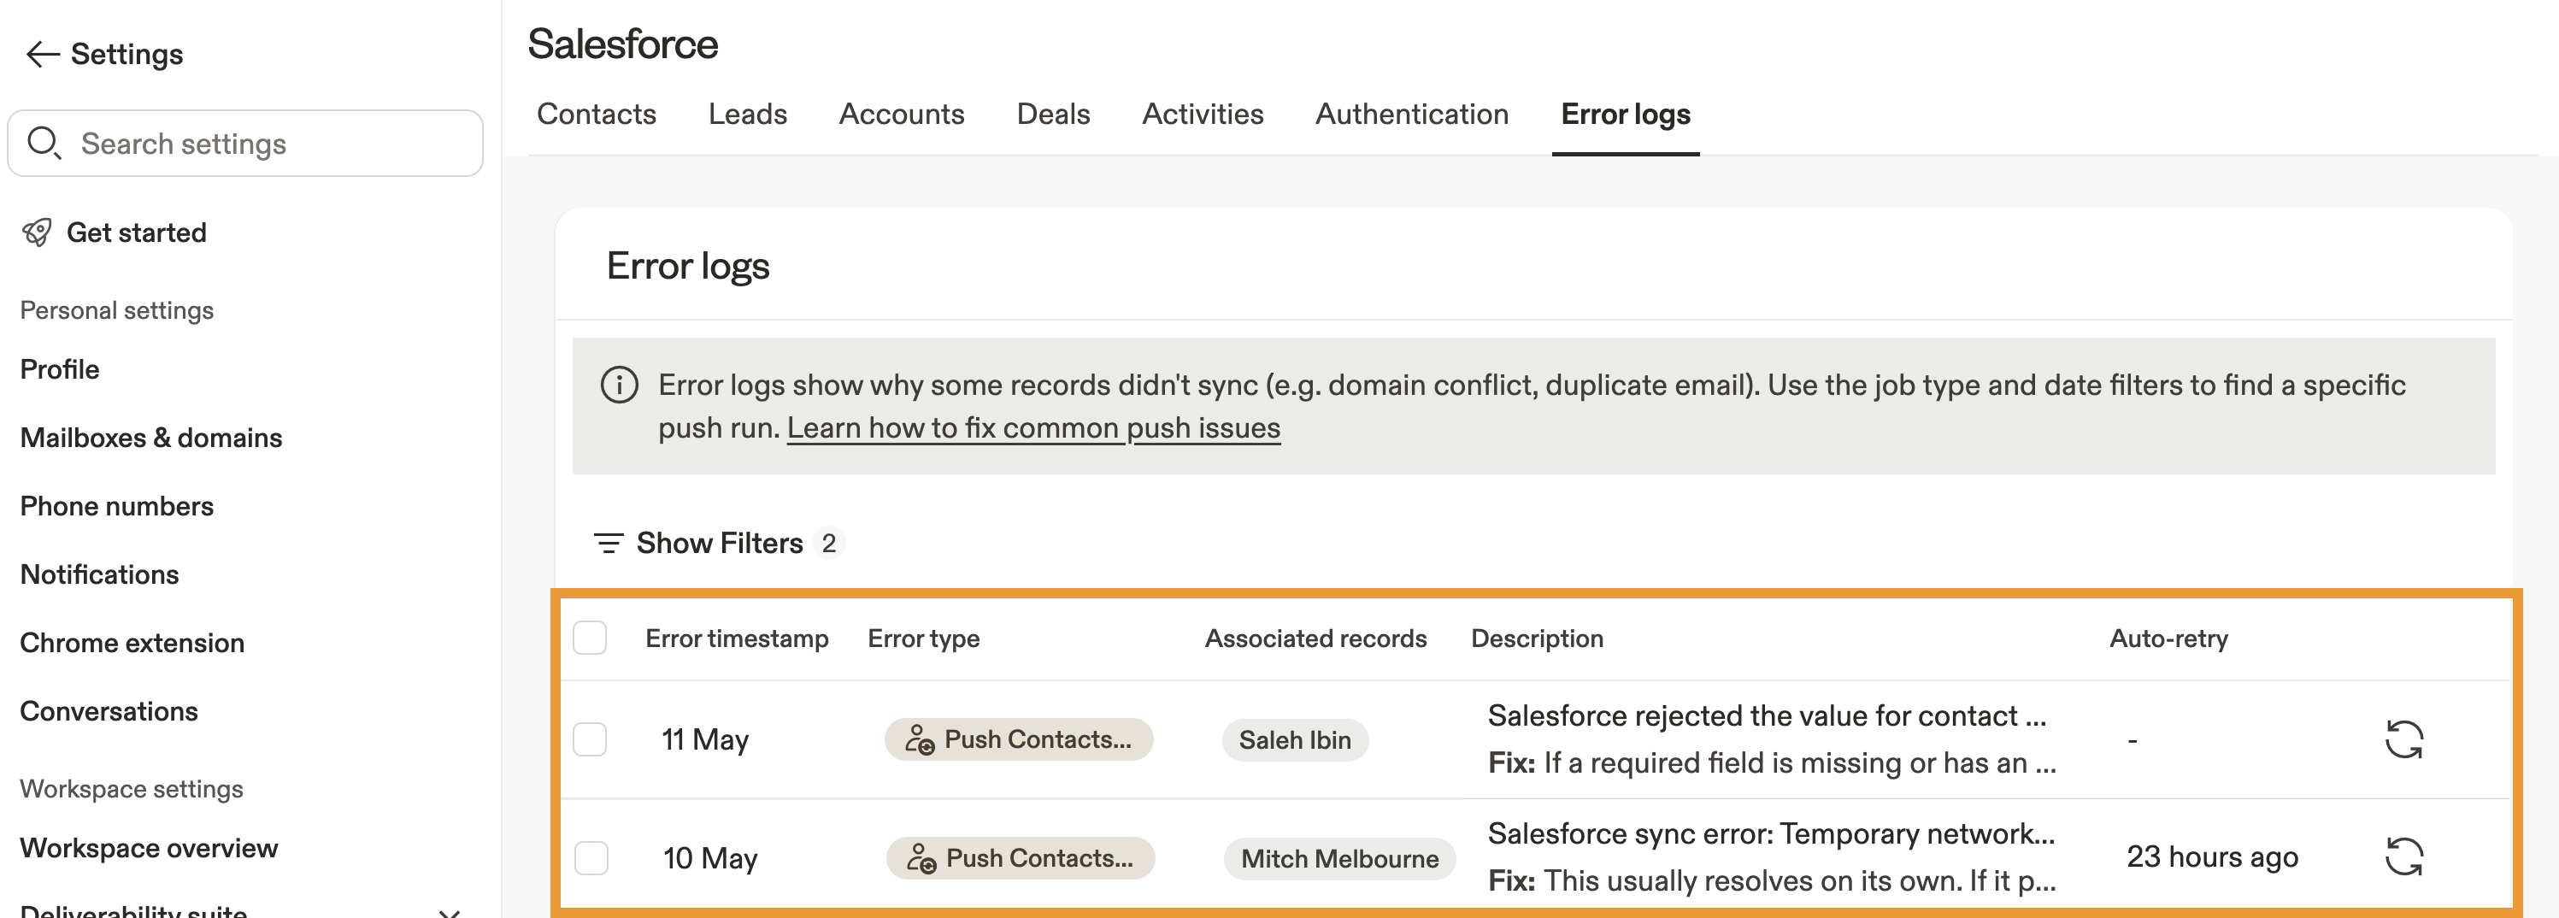The height and width of the screenshot is (918, 2559).
Task: Click the 23 hours ago auto-retry value
Action: pos(2212,857)
